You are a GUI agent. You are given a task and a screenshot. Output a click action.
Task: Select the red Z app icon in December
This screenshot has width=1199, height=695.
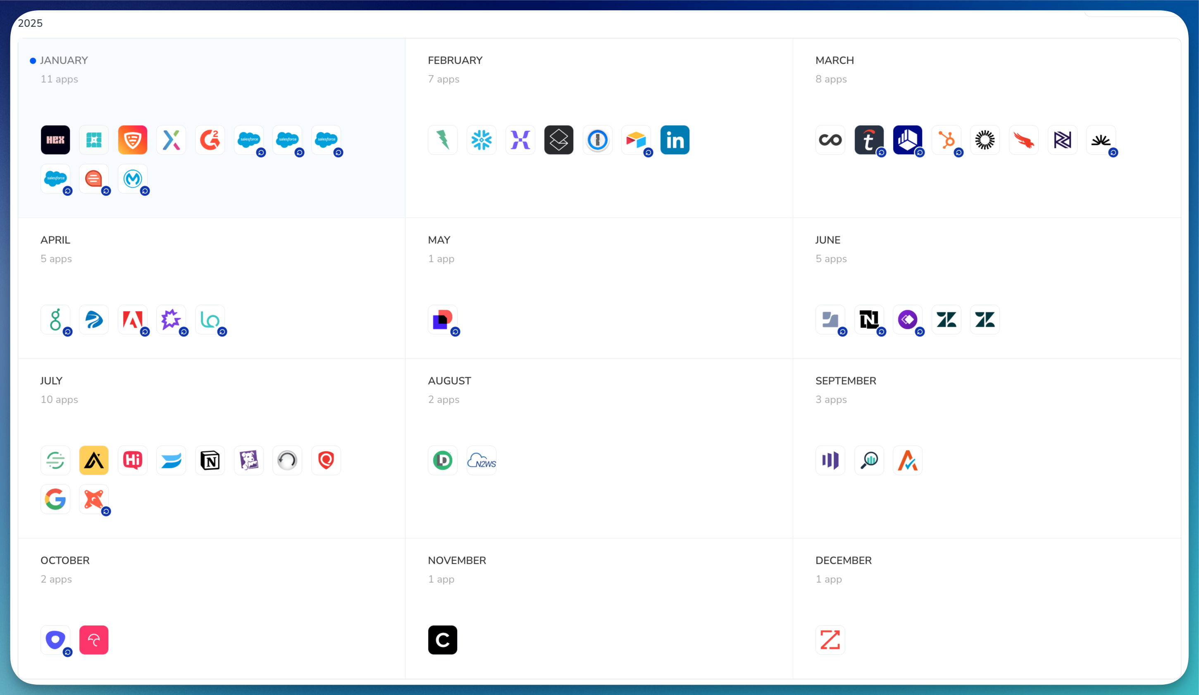pyautogui.click(x=830, y=640)
